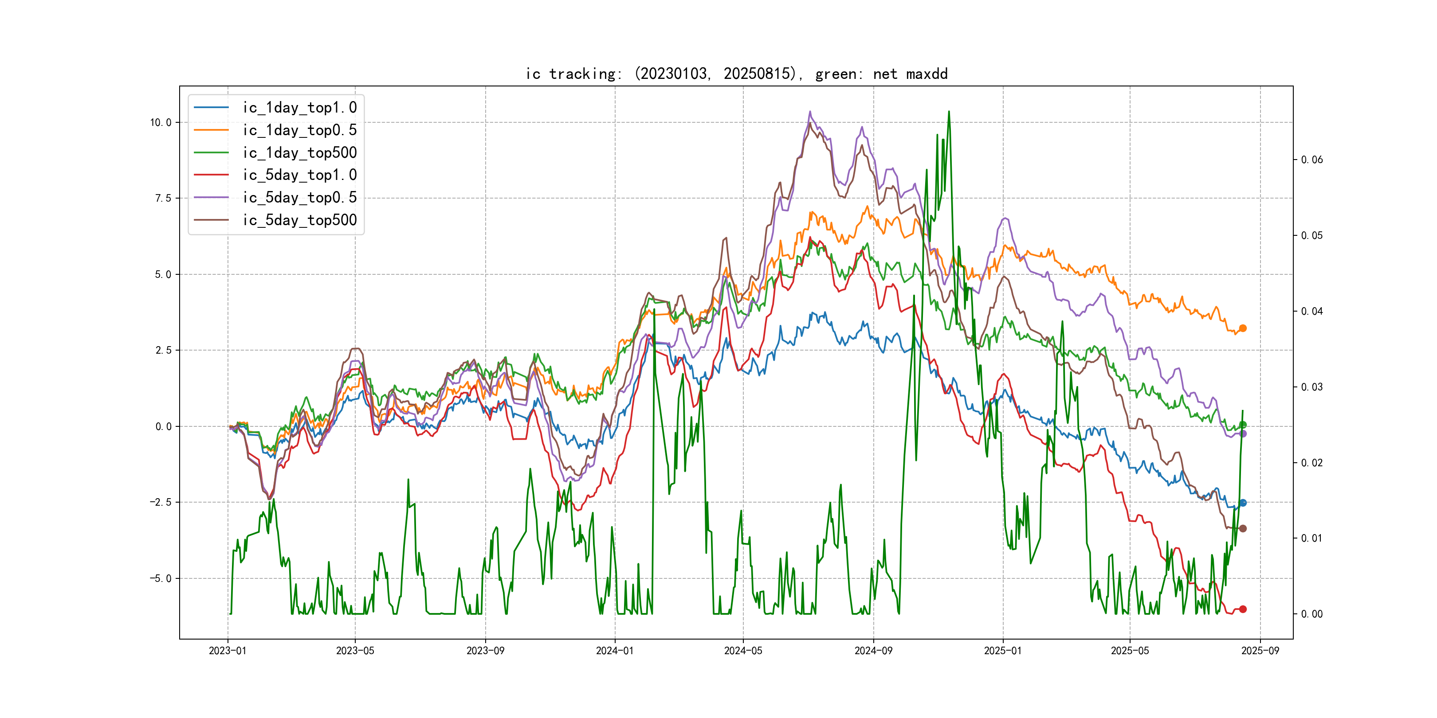This screenshot has width=1437, height=718.
Task: Click the ic_1day_top500 legend label
Action: coord(299,153)
